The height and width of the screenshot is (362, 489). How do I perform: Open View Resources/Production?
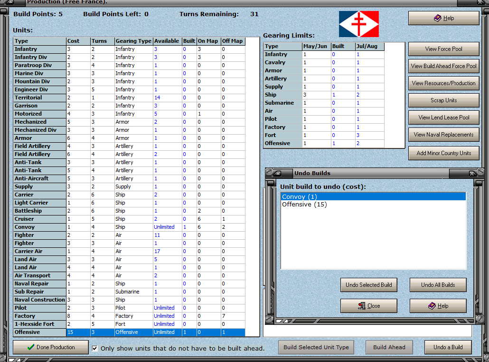(x=444, y=83)
